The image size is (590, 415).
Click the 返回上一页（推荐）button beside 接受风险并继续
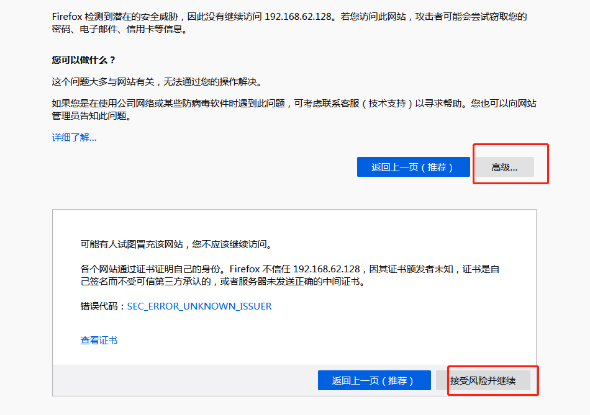pos(374,380)
